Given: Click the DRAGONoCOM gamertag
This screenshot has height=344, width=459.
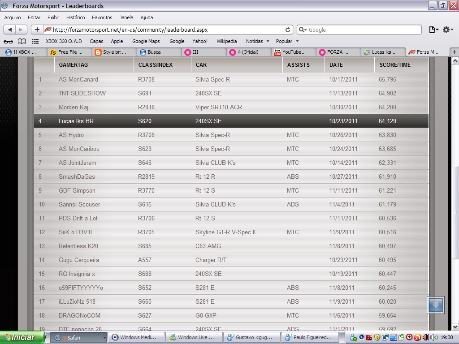Looking at the screenshot, I should 79,316.
